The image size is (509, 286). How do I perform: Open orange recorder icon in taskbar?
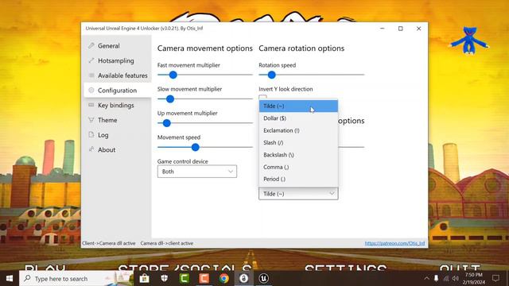204,279
